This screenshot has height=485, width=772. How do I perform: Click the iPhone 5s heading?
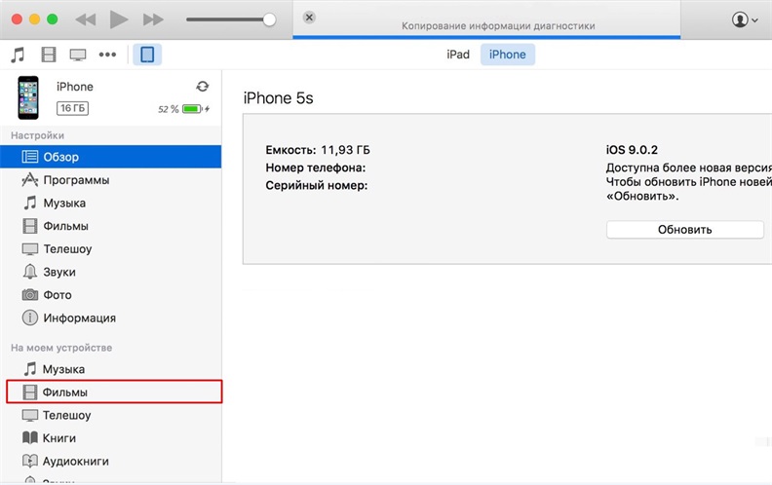[278, 98]
